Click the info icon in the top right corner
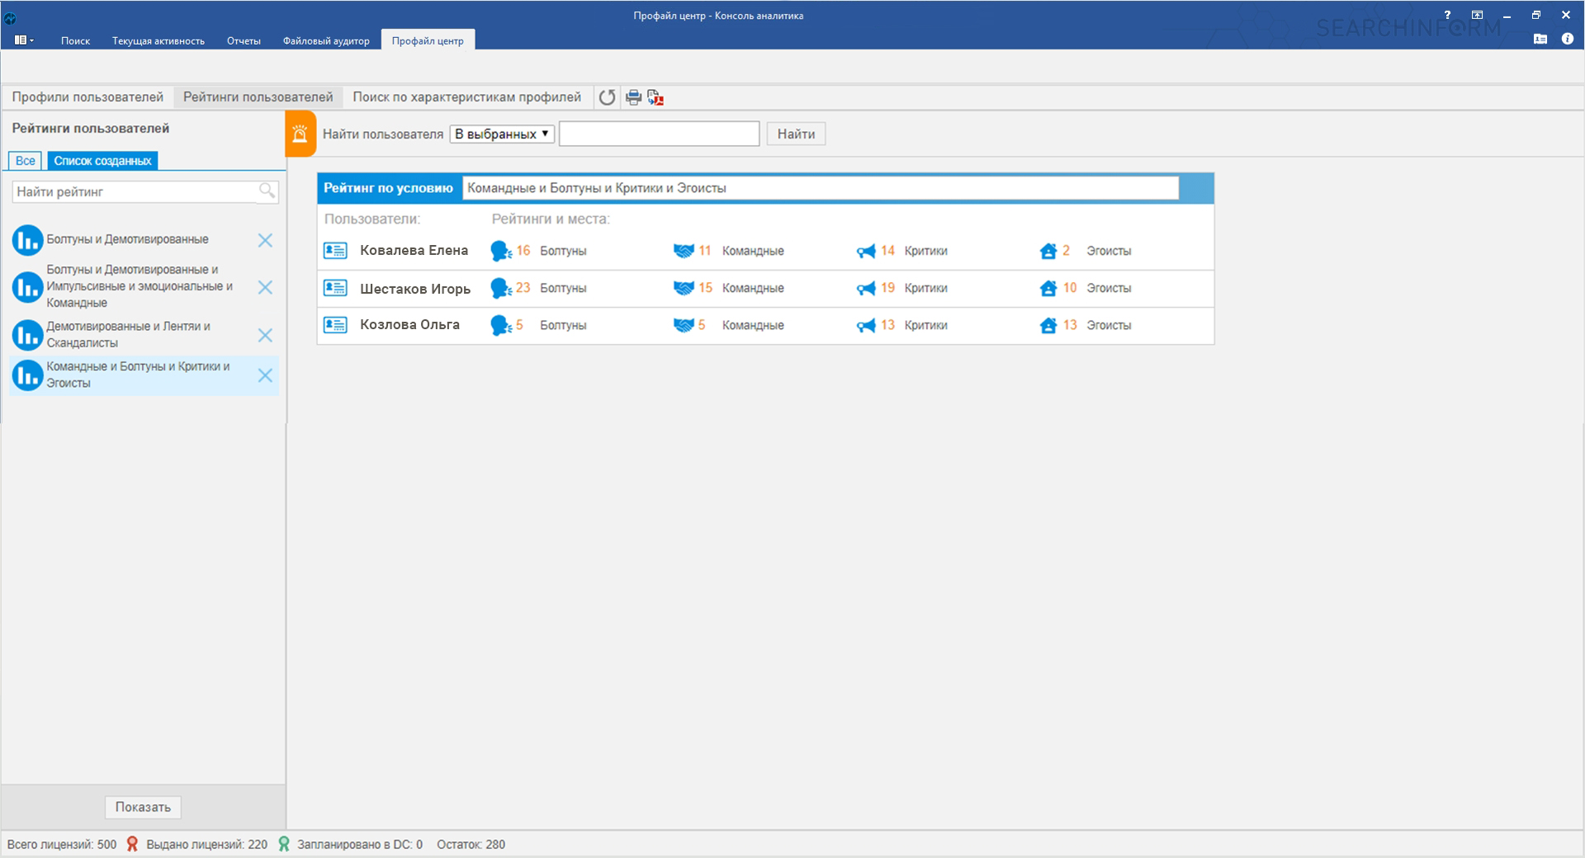1585x858 pixels. coord(1567,39)
